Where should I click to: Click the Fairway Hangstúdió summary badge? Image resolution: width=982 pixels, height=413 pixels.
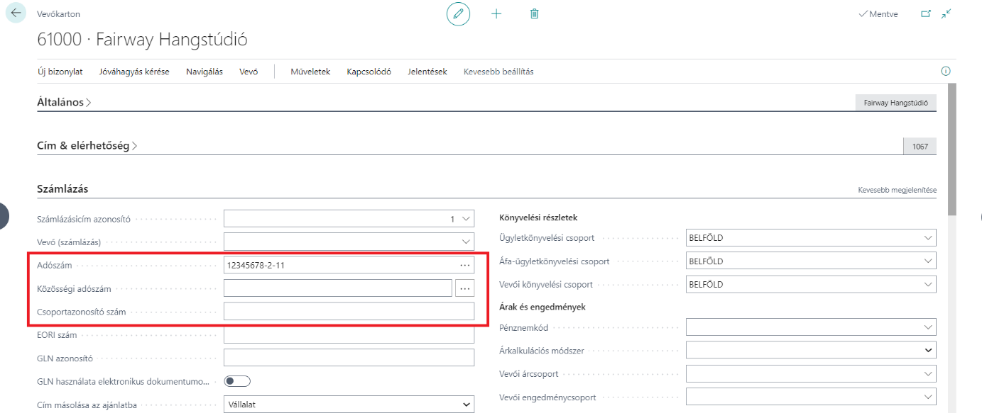pyautogui.click(x=896, y=103)
